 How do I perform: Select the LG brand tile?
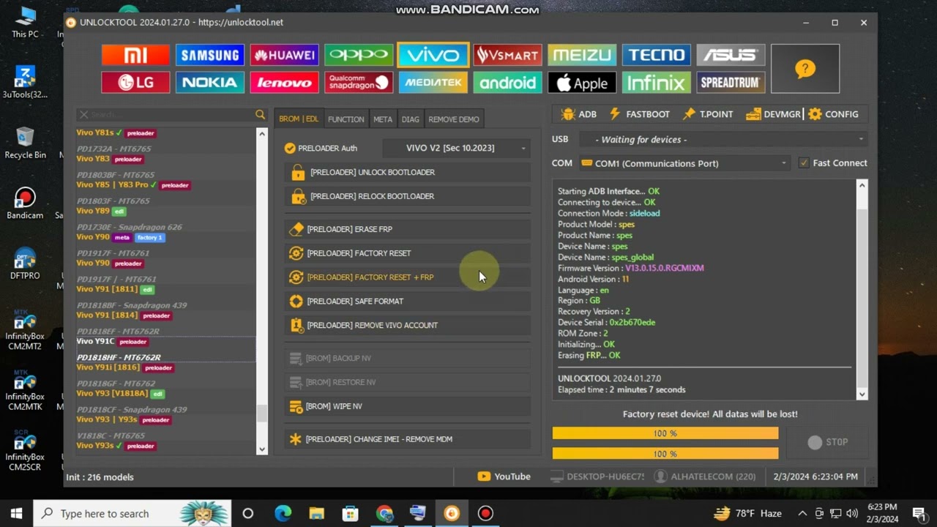coord(135,83)
